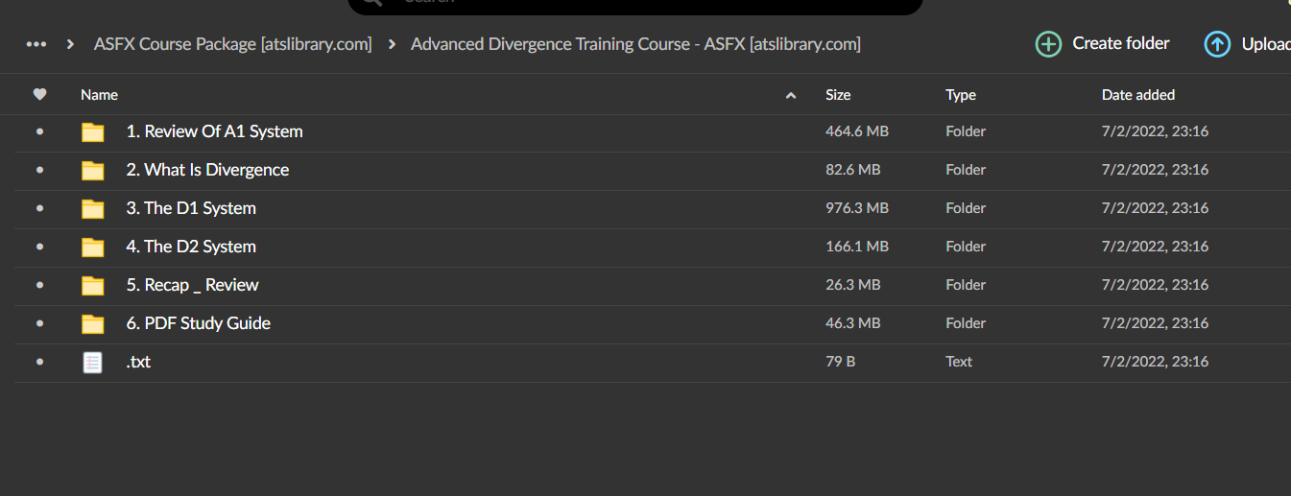
Task: Toggle favorite dot for 1. Review Of A1 System
Action: click(x=39, y=131)
